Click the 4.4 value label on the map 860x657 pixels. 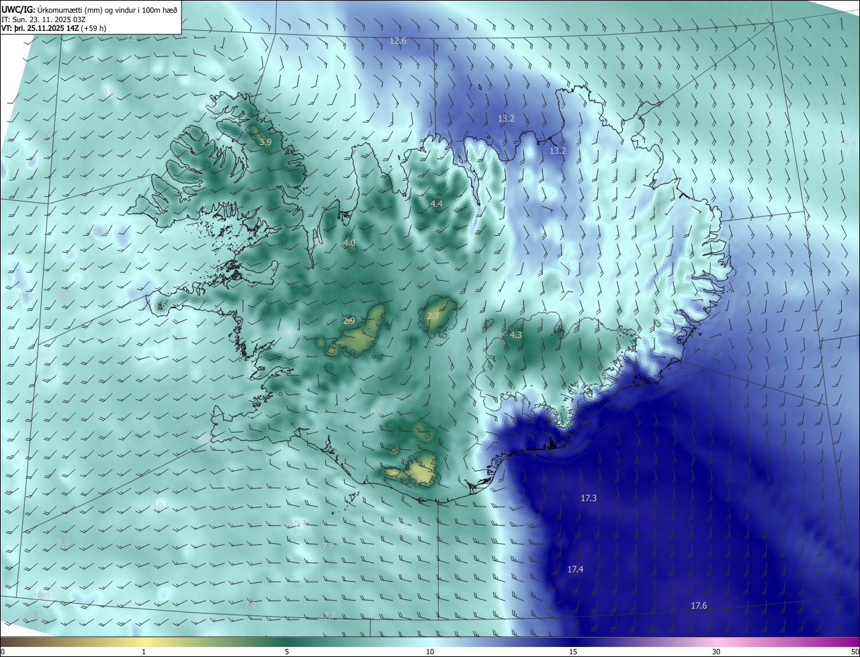click(437, 204)
